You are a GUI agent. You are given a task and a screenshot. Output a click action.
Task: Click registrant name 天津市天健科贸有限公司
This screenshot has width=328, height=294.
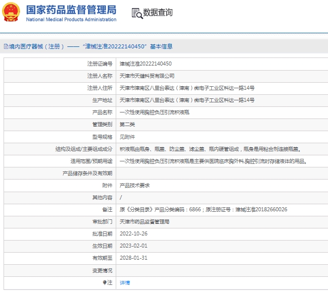pyautogui.click(x=147, y=76)
